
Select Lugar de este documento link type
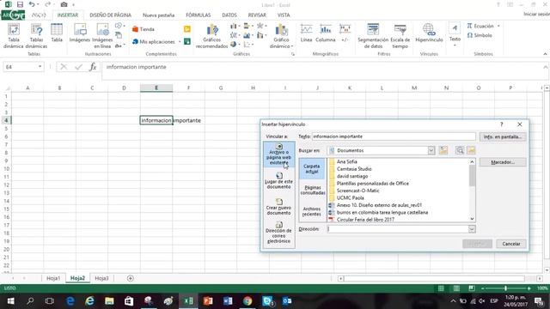pyautogui.click(x=278, y=180)
